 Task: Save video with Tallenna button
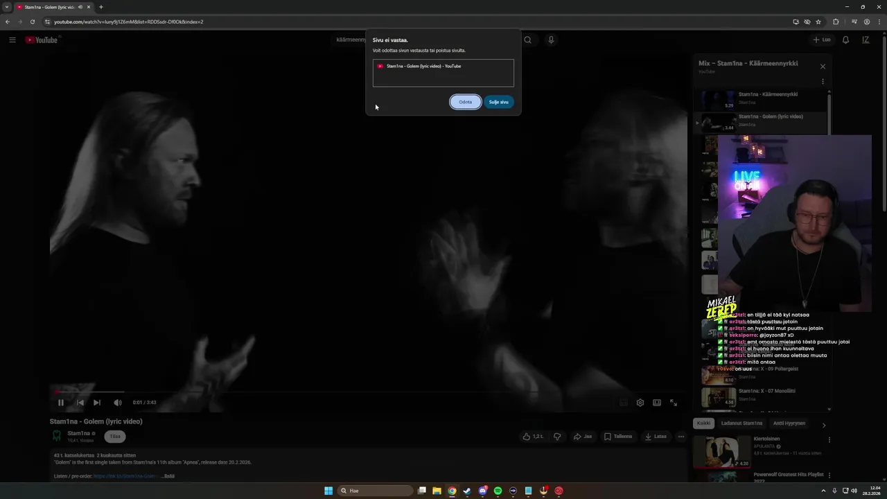tap(618, 437)
